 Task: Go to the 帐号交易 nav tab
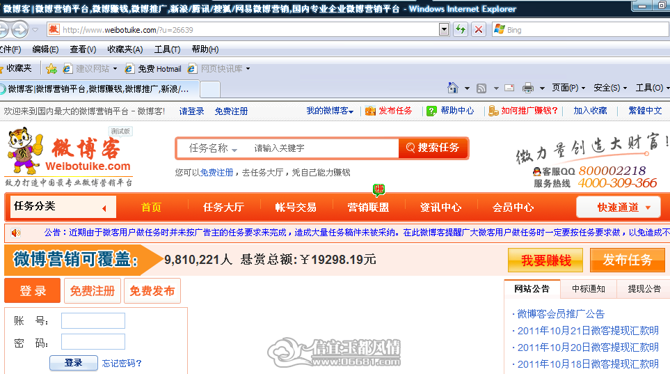point(296,208)
